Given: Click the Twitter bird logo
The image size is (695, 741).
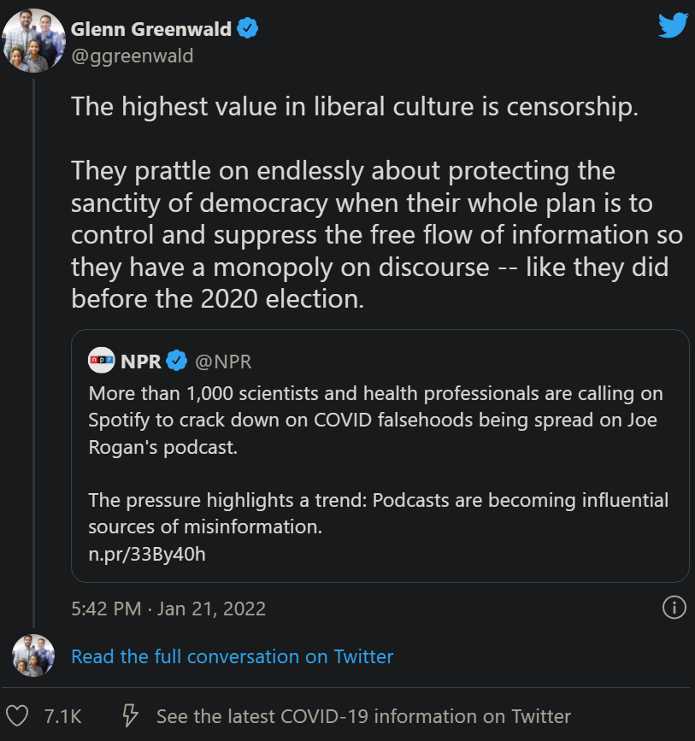Looking at the screenshot, I should (673, 26).
